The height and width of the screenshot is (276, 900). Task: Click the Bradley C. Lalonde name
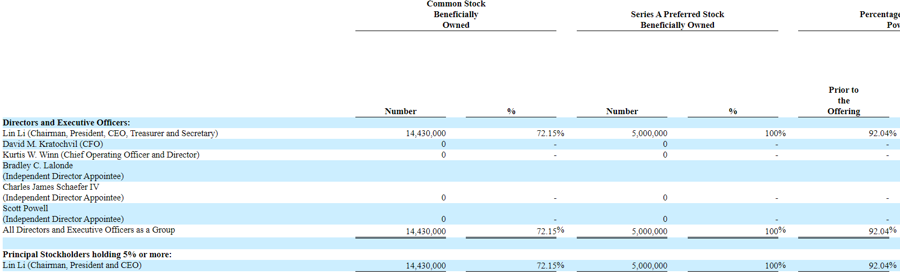pos(38,166)
